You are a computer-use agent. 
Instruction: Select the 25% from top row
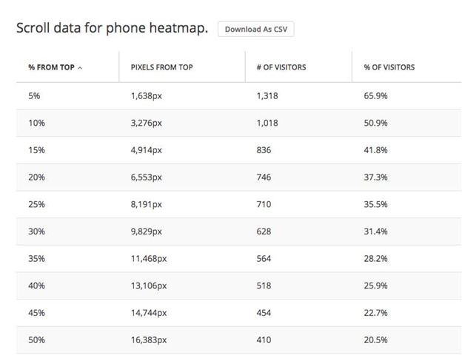click(238, 204)
